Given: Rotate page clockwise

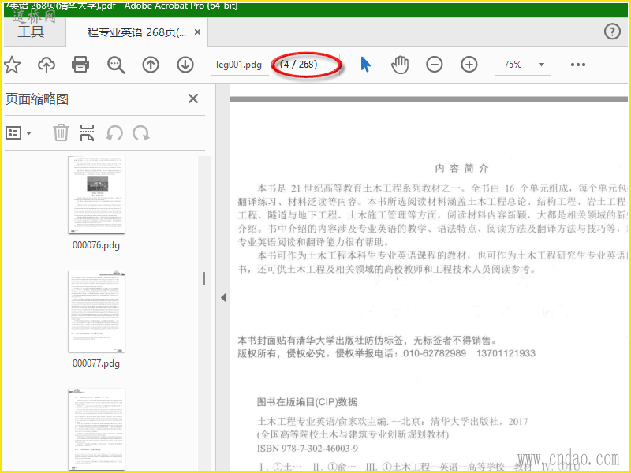Looking at the screenshot, I should click(x=141, y=133).
